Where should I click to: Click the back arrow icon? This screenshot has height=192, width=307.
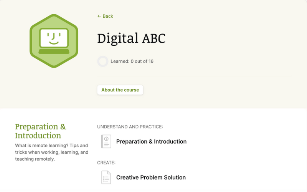99,16
